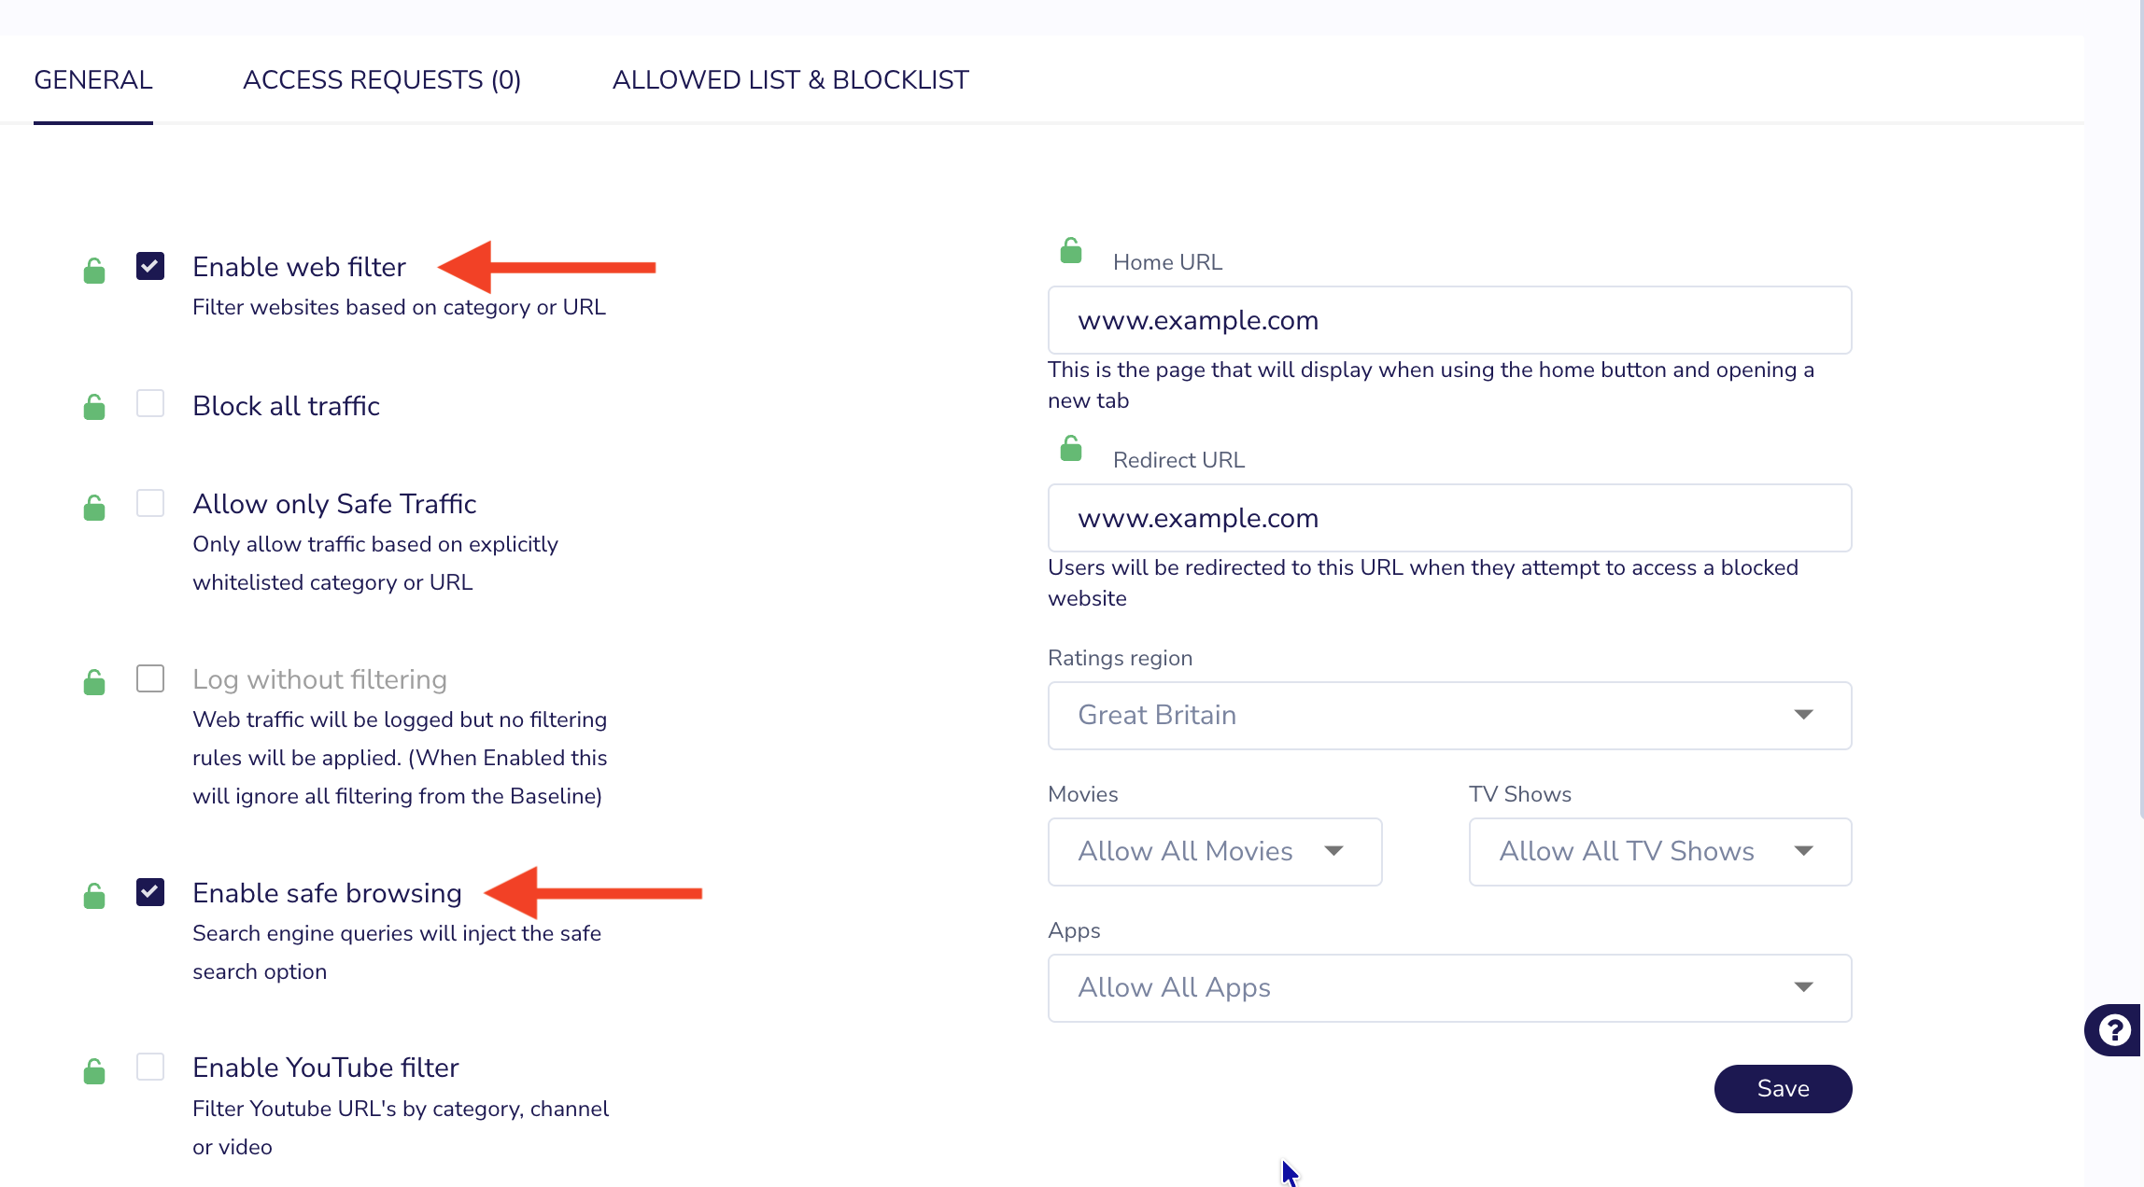Click the lock icon beside Enable YouTube filter

[x=94, y=1071]
